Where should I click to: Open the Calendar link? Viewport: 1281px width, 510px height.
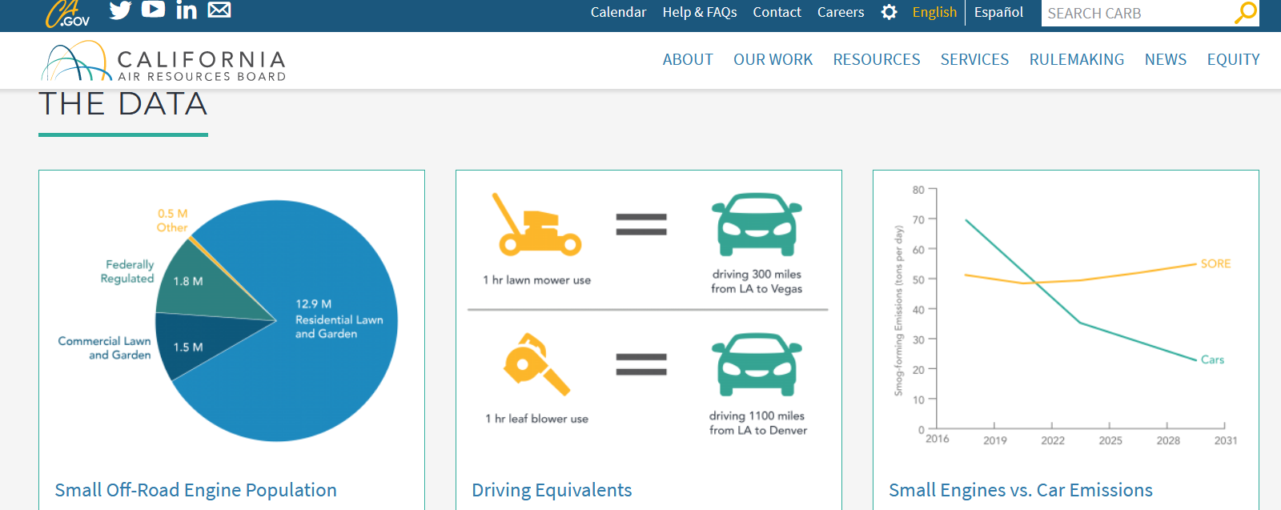(x=618, y=12)
